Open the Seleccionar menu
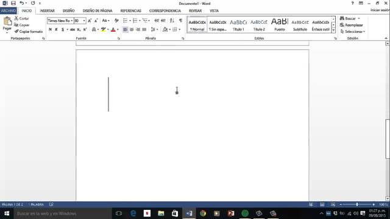 click(x=353, y=32)
